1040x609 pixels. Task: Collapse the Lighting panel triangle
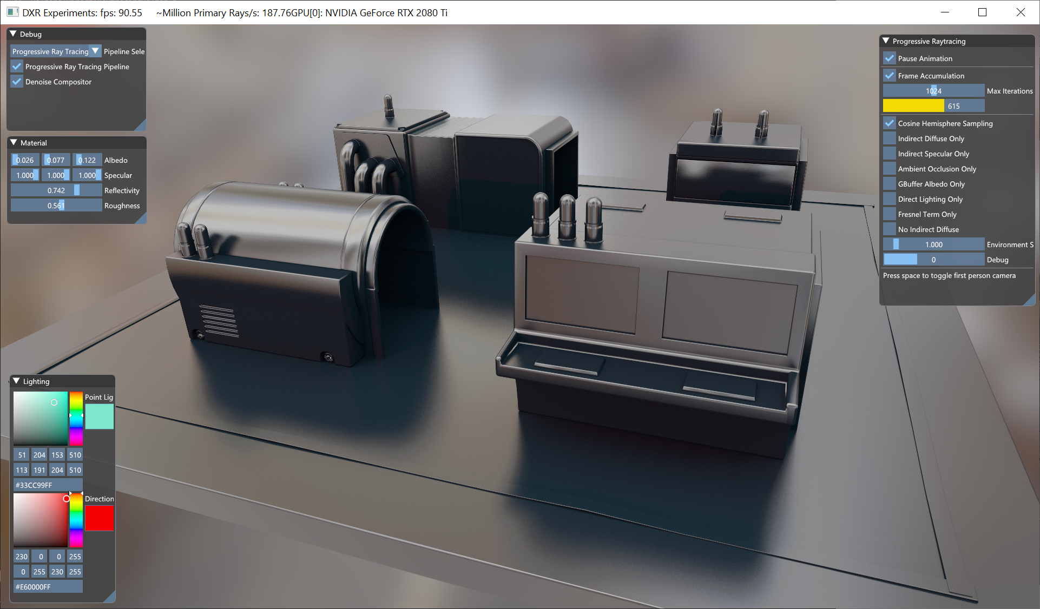coord(16,381)
